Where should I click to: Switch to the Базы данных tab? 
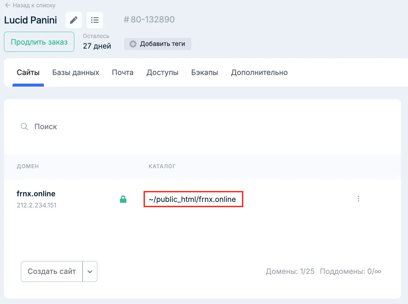click(x=76, y=72)
